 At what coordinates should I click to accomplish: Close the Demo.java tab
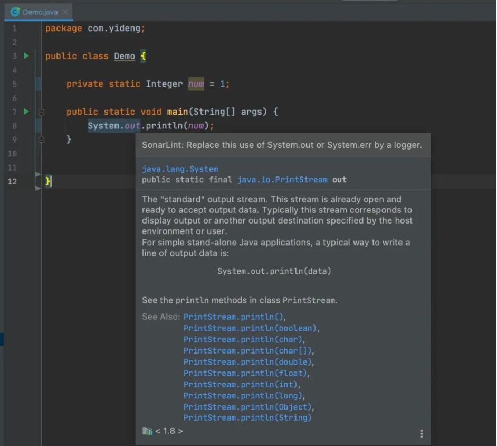[x=65, y=12]
